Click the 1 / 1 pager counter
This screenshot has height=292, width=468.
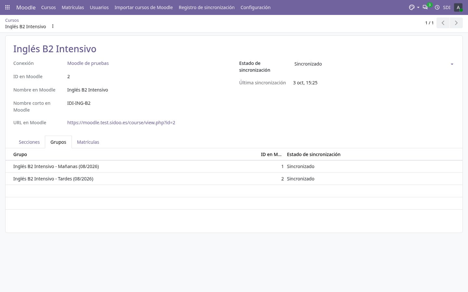click(429, 23)
